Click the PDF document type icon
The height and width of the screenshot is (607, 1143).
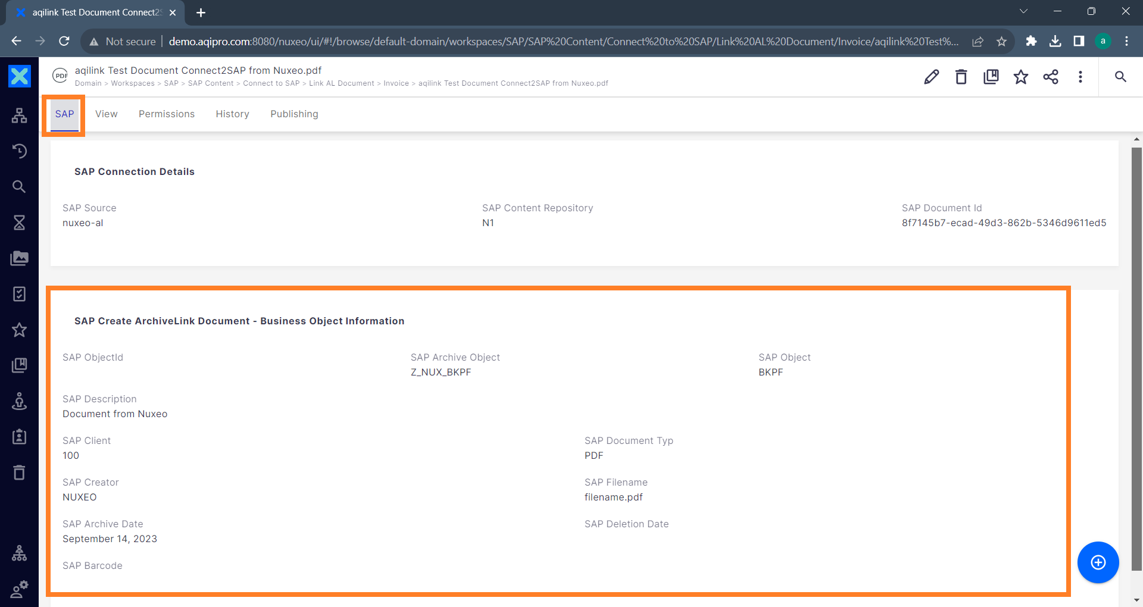pos(60,76)
